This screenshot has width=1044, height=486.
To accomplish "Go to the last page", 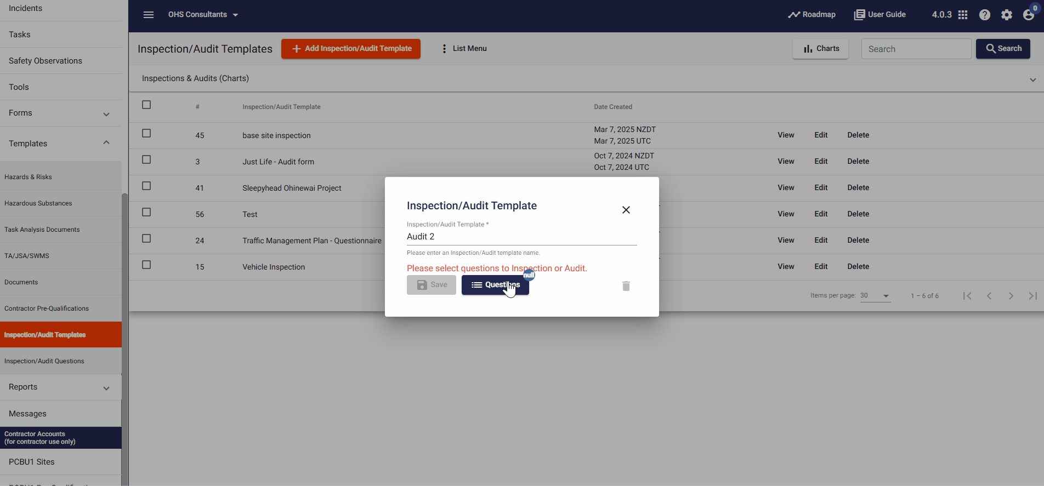I will 1033,296.
